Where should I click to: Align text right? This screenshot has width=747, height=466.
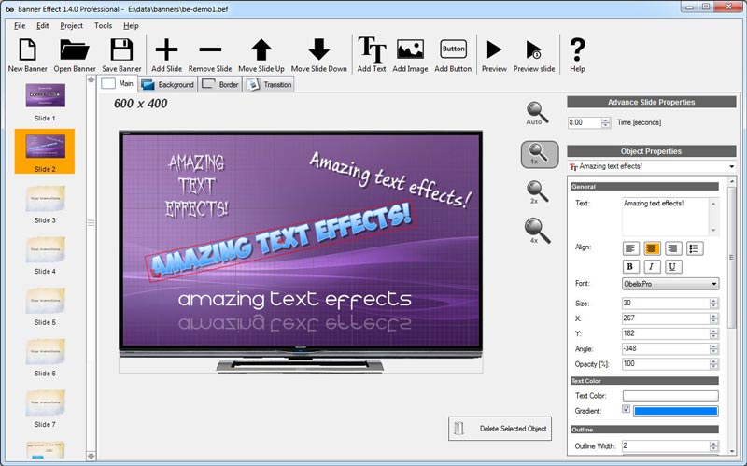pyautogui.click(x=673, y=248)
